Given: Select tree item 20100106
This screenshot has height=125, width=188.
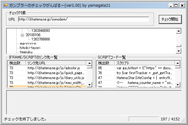Looking at the screenshot, I should point(33,35).
